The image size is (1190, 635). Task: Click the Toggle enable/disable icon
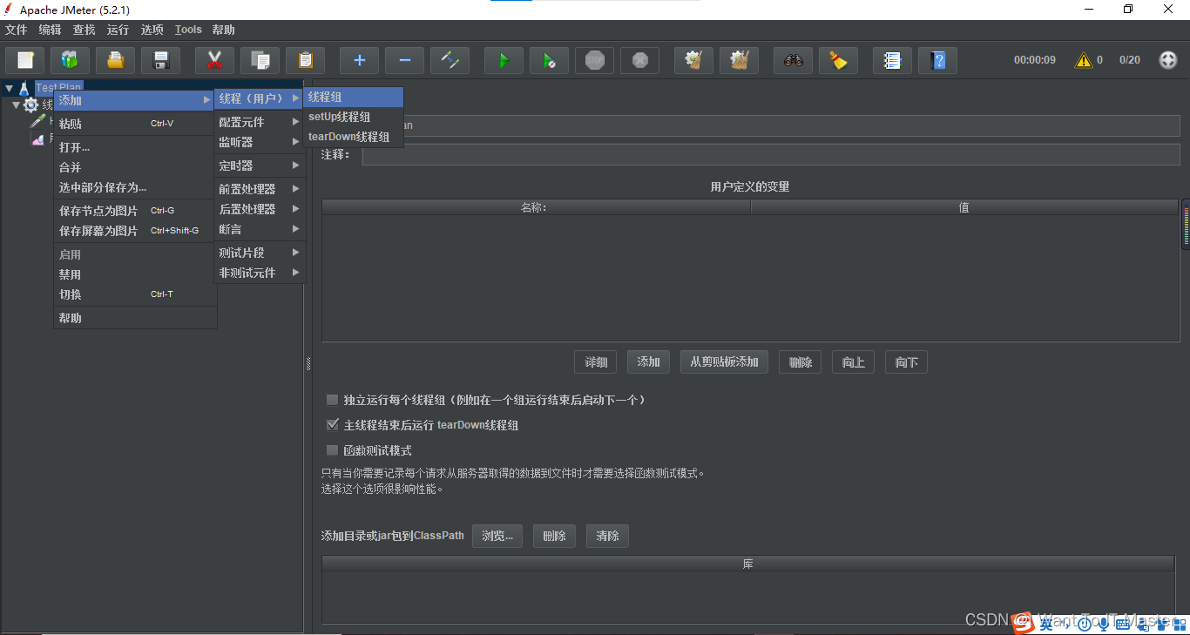point(450,60)
